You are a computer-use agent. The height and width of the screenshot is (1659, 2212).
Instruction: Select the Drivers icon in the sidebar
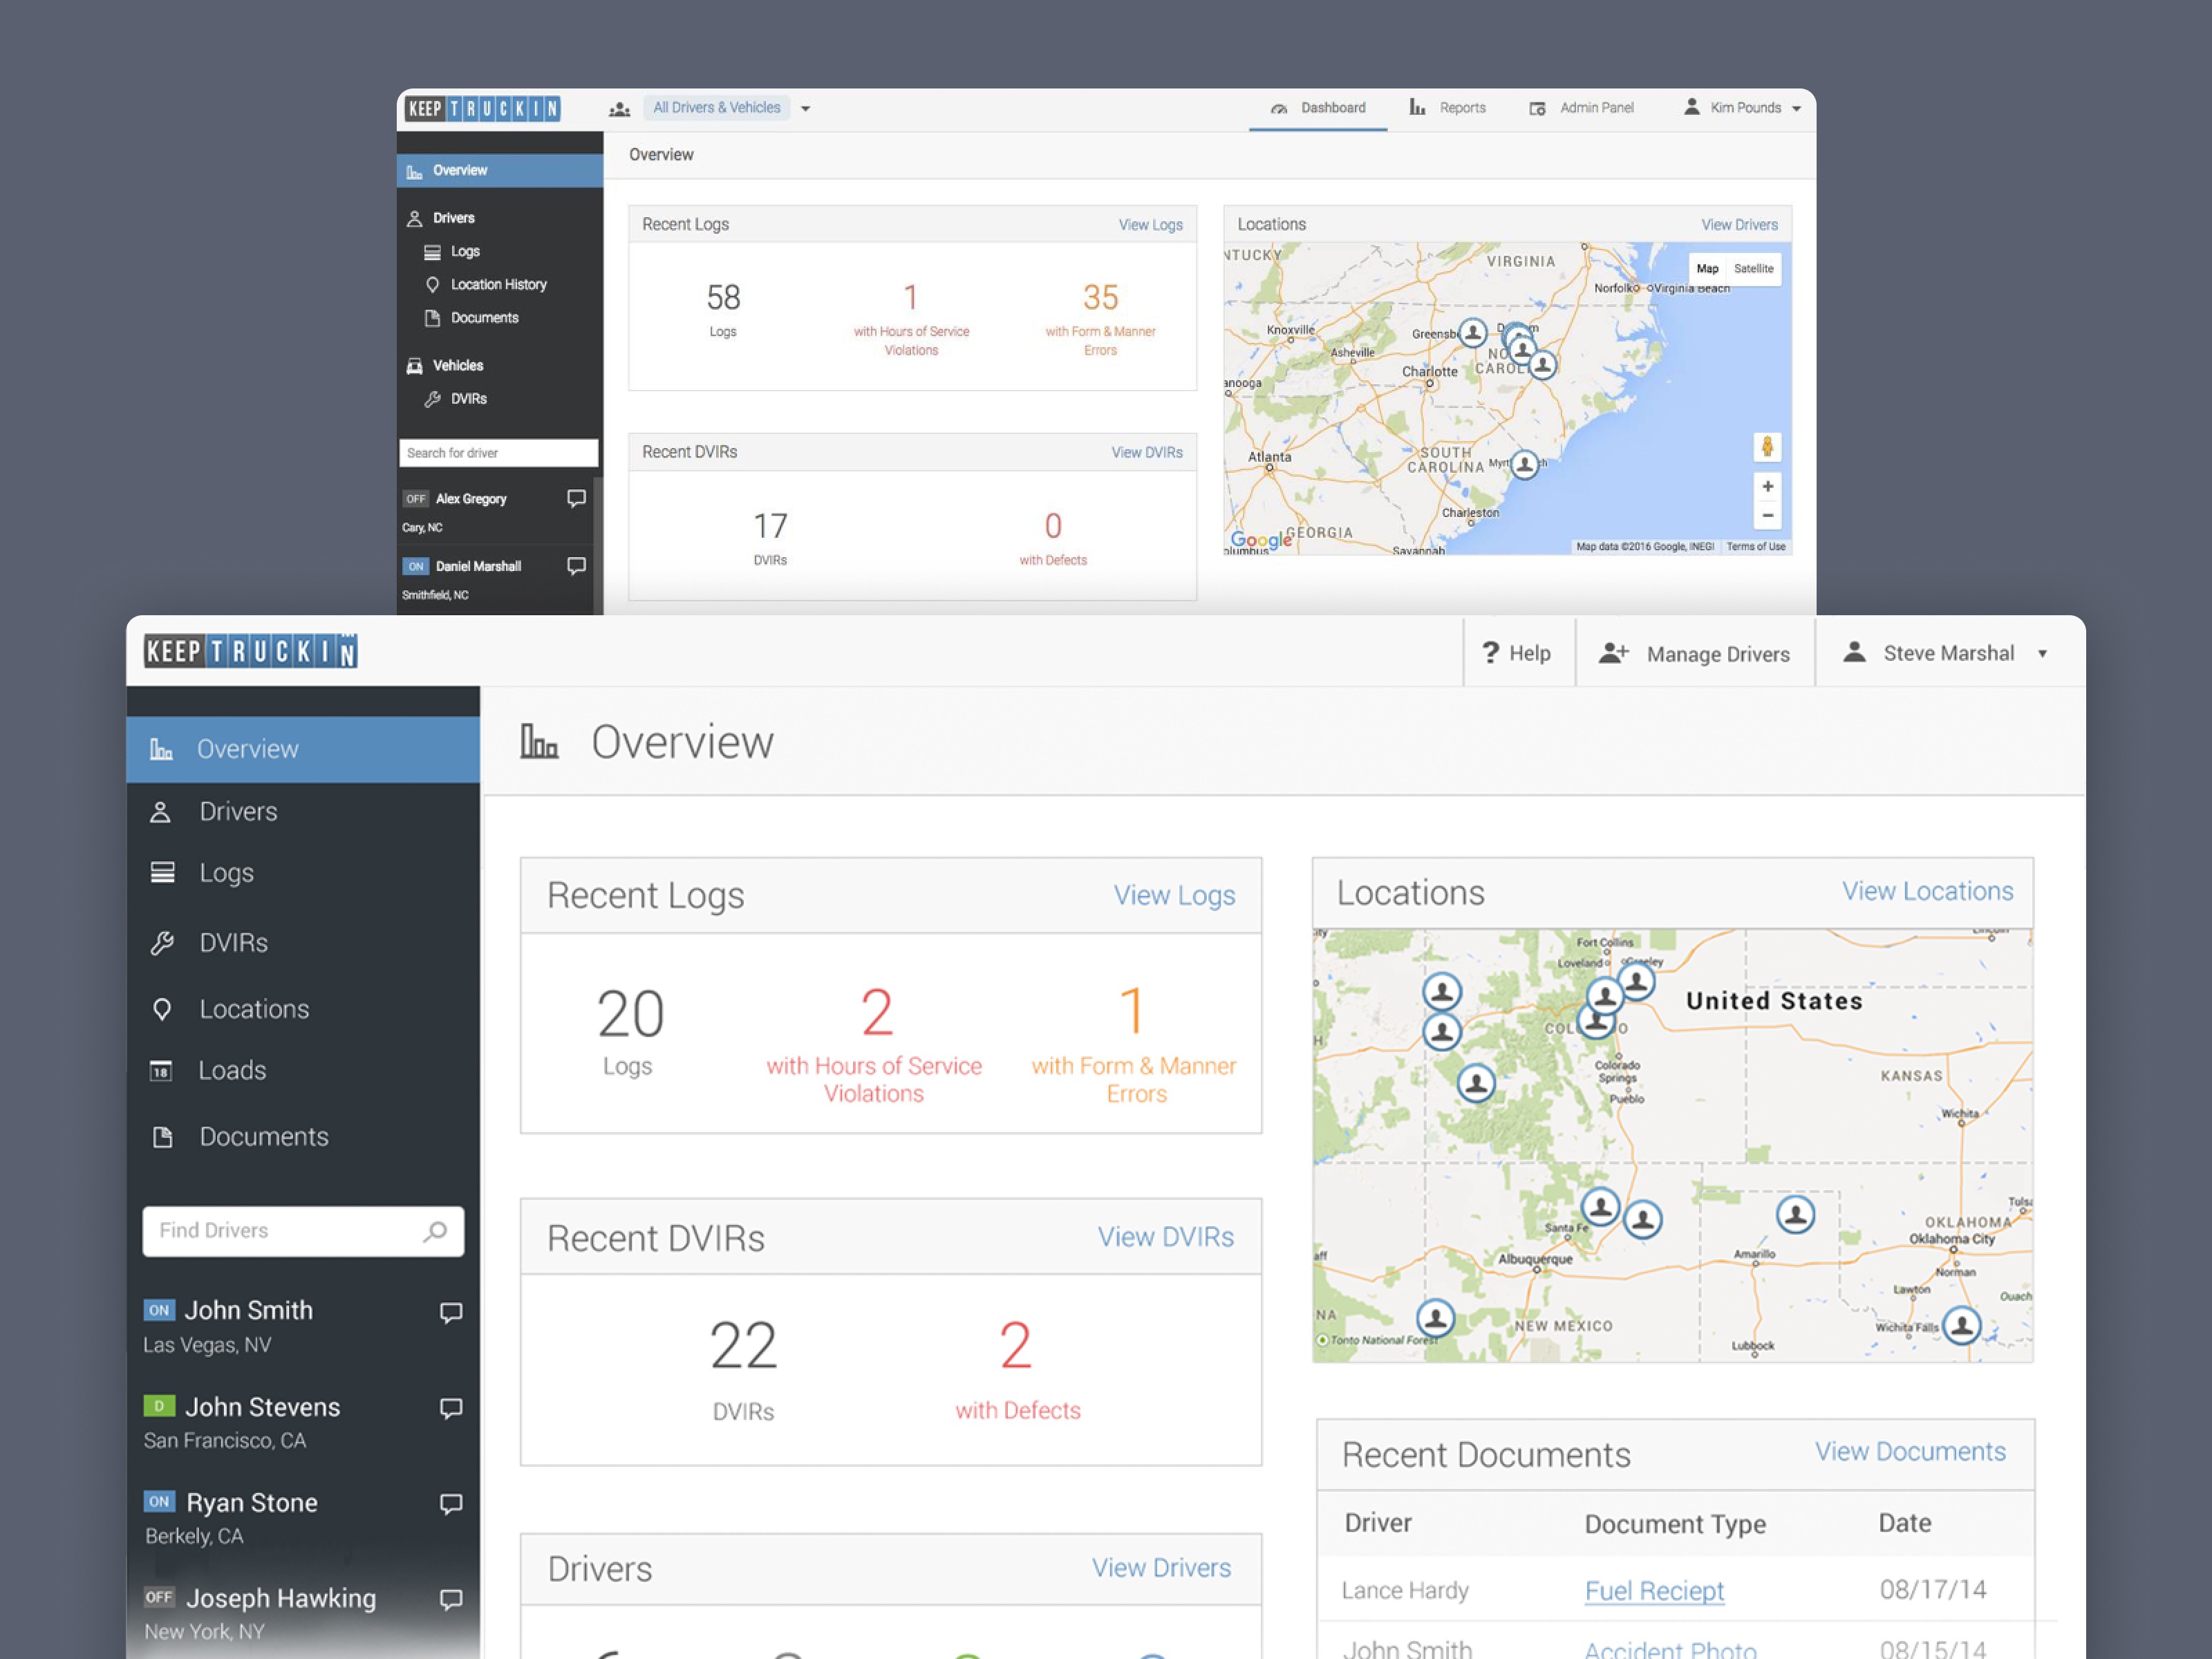tap(160, 811)
